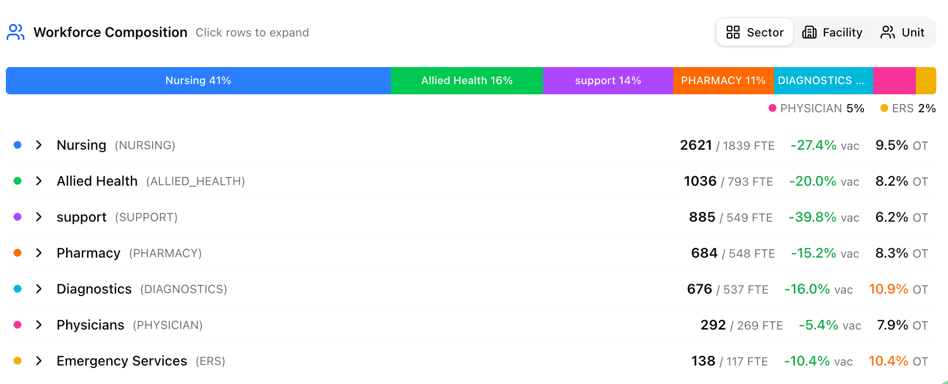Select the PHARMACY 11% bar segment
Viewport: 948px width, 384px height.
[x=723, y=81]
